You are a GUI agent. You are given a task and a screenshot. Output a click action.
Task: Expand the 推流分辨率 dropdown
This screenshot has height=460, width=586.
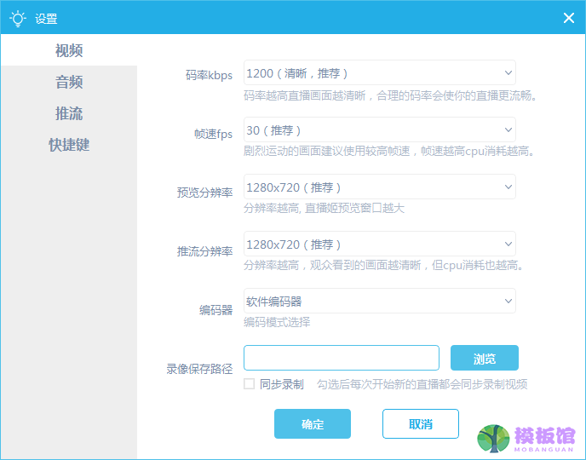(x=380, y=244)
